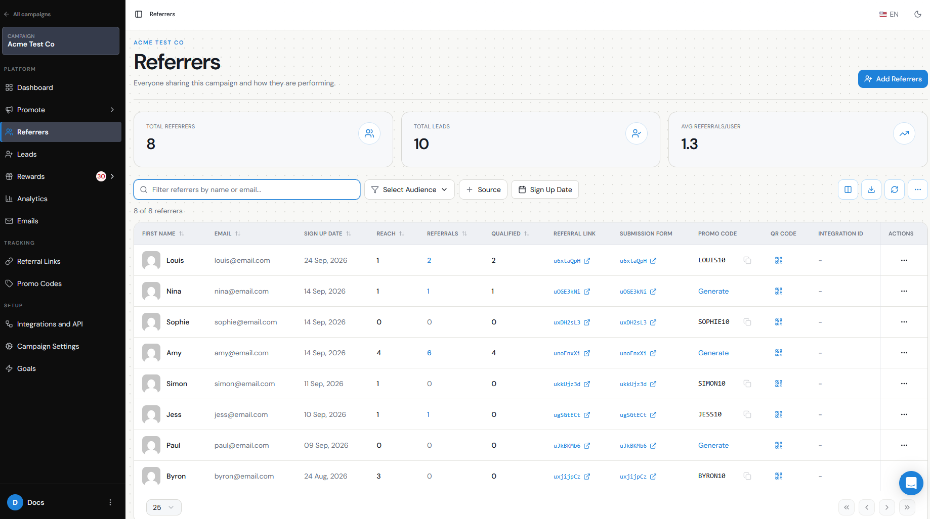The width and height of the screenshot is (930, 519).
Task: Return to All campaigns
Action: 27,14
